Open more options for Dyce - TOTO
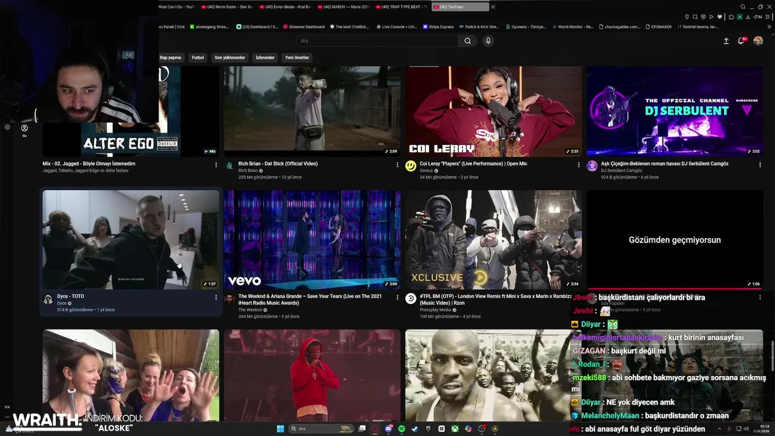 tap(216, 297)
